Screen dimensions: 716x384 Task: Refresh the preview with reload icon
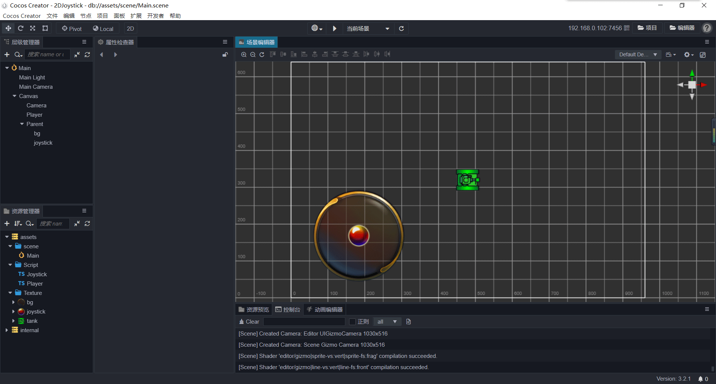(401, 28)
